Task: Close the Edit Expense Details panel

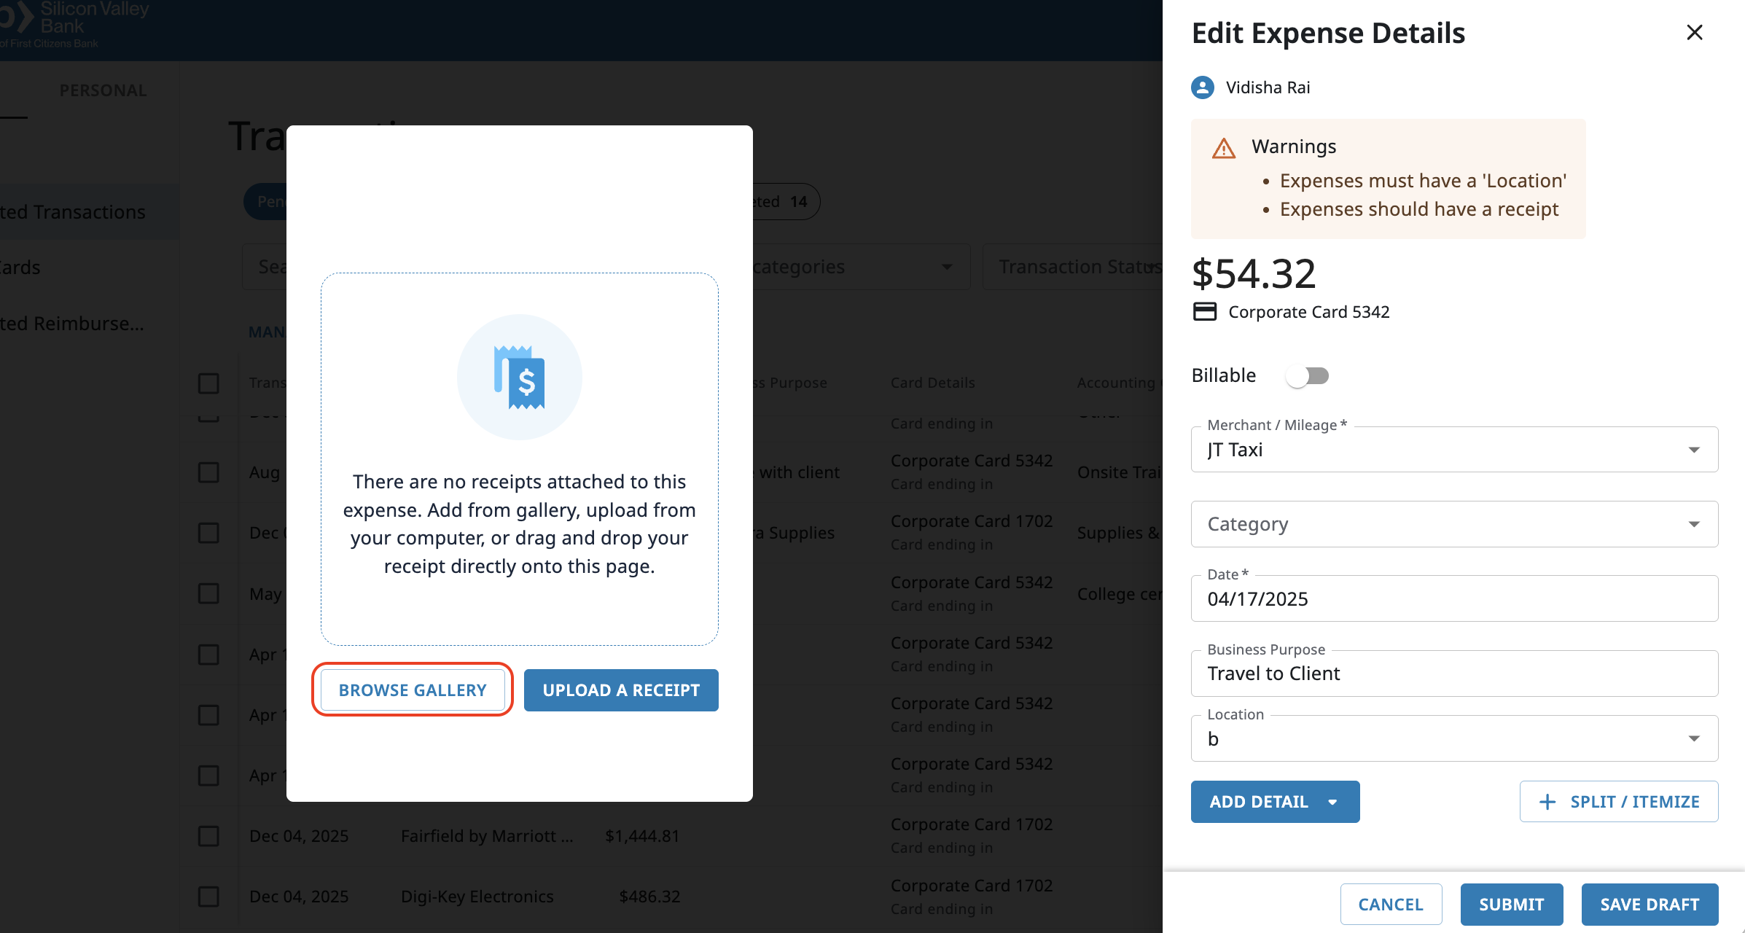Action: [1694, 33]
